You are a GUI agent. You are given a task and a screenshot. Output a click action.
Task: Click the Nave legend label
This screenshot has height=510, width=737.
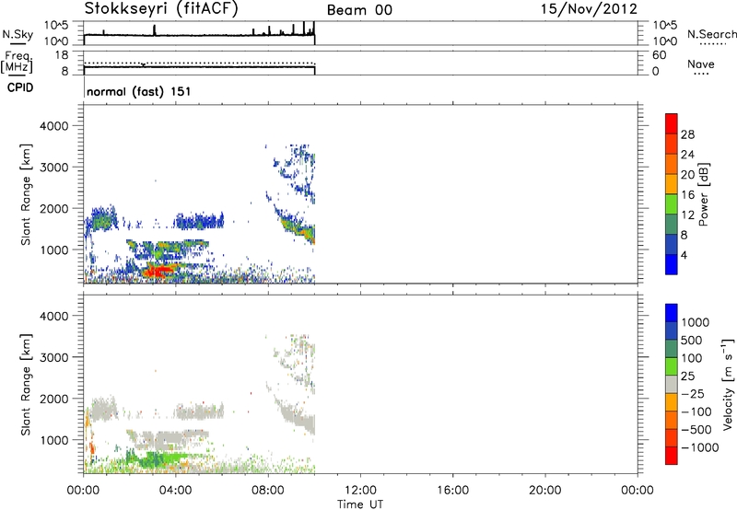pyautogui.click(x=701, y=64)
